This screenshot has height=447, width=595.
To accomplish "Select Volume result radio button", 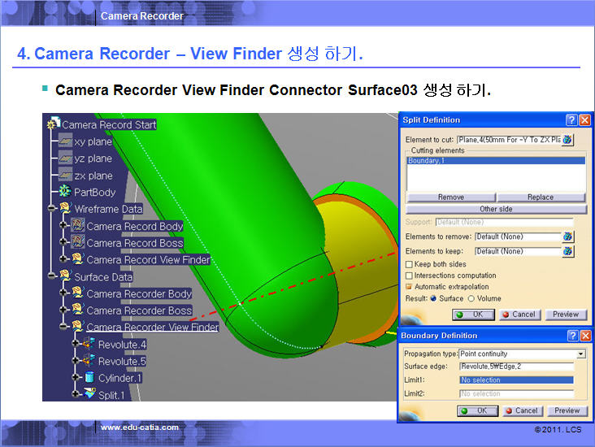I will 471,298.
